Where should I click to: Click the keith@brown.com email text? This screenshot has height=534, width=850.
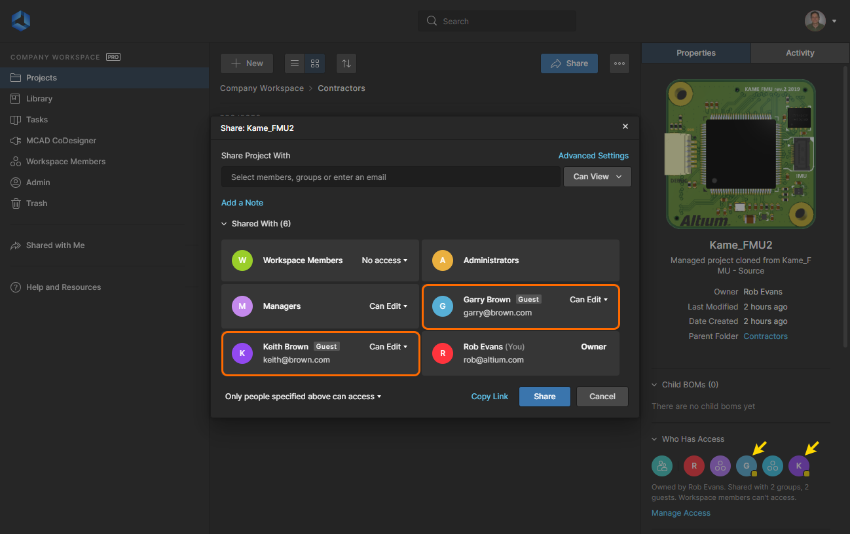tap(297, 360)
